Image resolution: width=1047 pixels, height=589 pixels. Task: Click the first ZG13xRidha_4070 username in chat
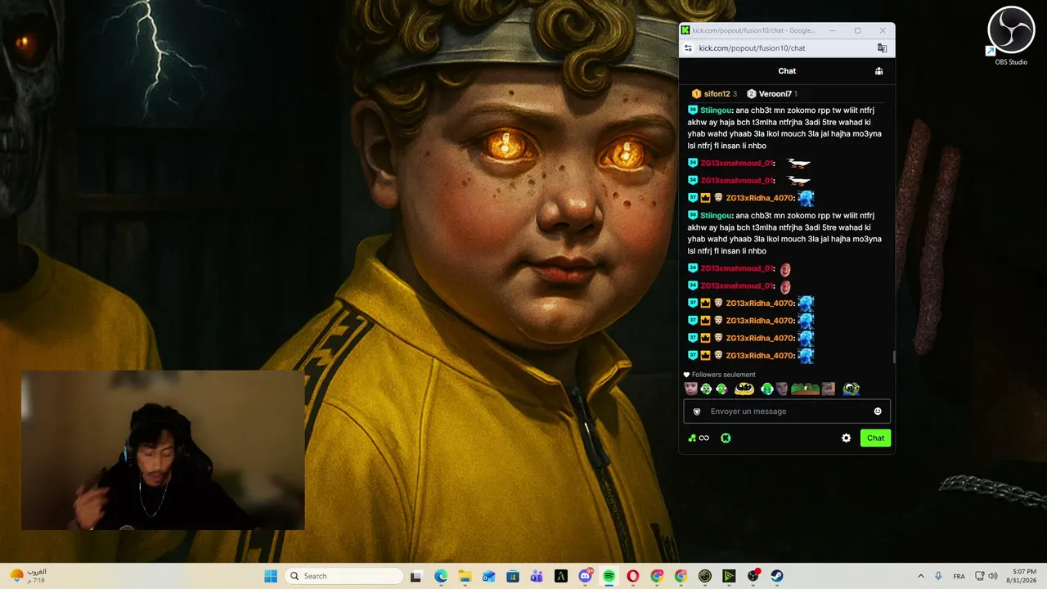coord(760,198)
